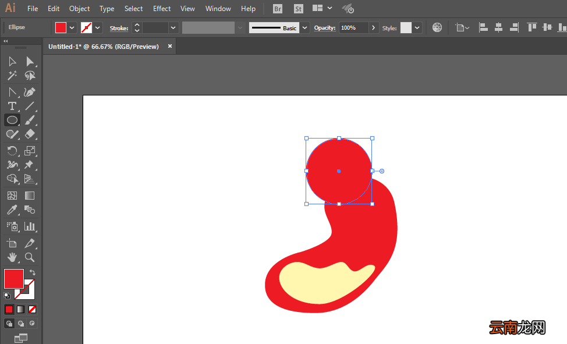Activate the Rotate tool
The height and width of the screenshot is (344, 567).
click(12, 151)
